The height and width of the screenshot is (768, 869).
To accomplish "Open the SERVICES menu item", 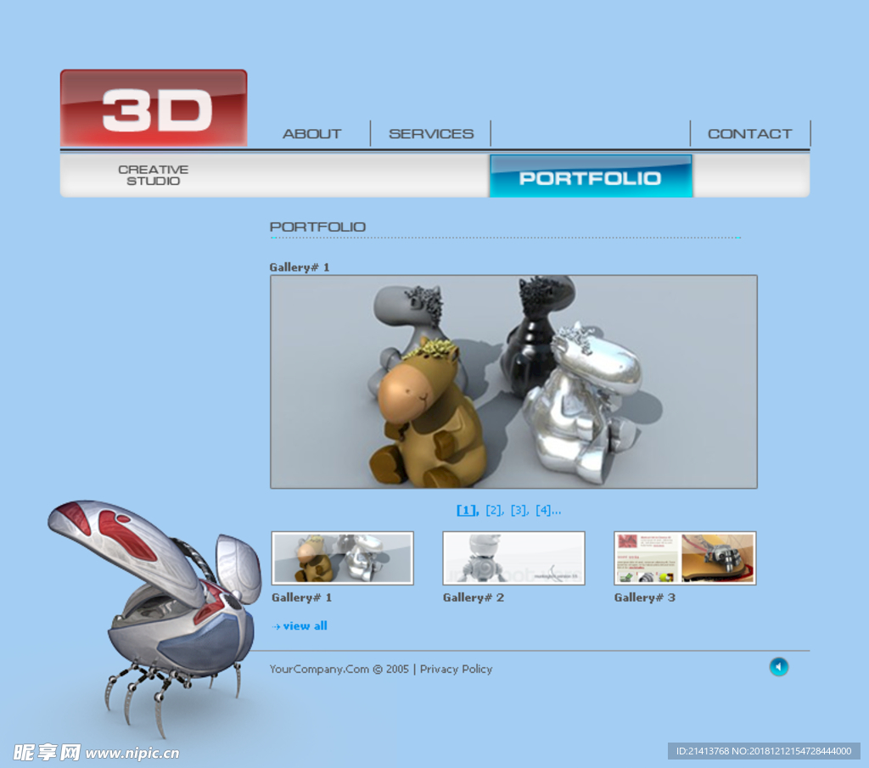I will [x=431, y=134].
